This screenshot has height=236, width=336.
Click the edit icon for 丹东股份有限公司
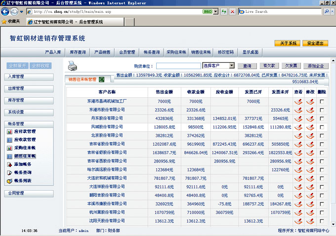[x=310, y=118]
